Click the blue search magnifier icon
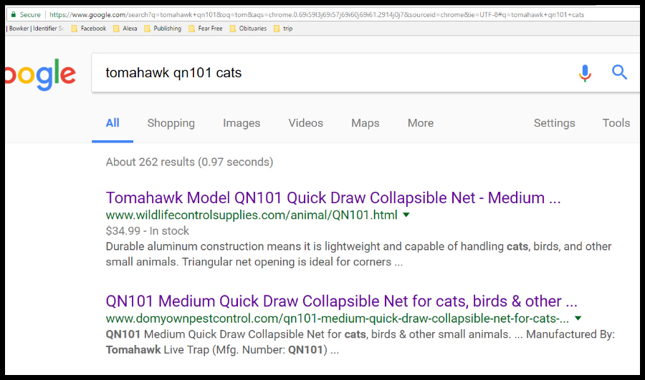Screen dimensions: 645x380 (x=619, y=72)
